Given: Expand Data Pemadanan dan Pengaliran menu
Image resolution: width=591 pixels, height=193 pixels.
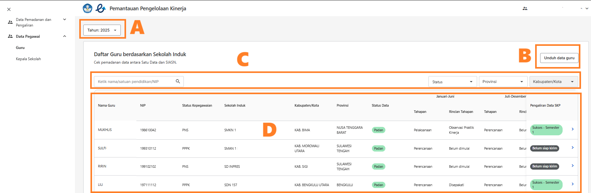Looking at the screenshot, I should pyautogui.click(x=65, y=20).
